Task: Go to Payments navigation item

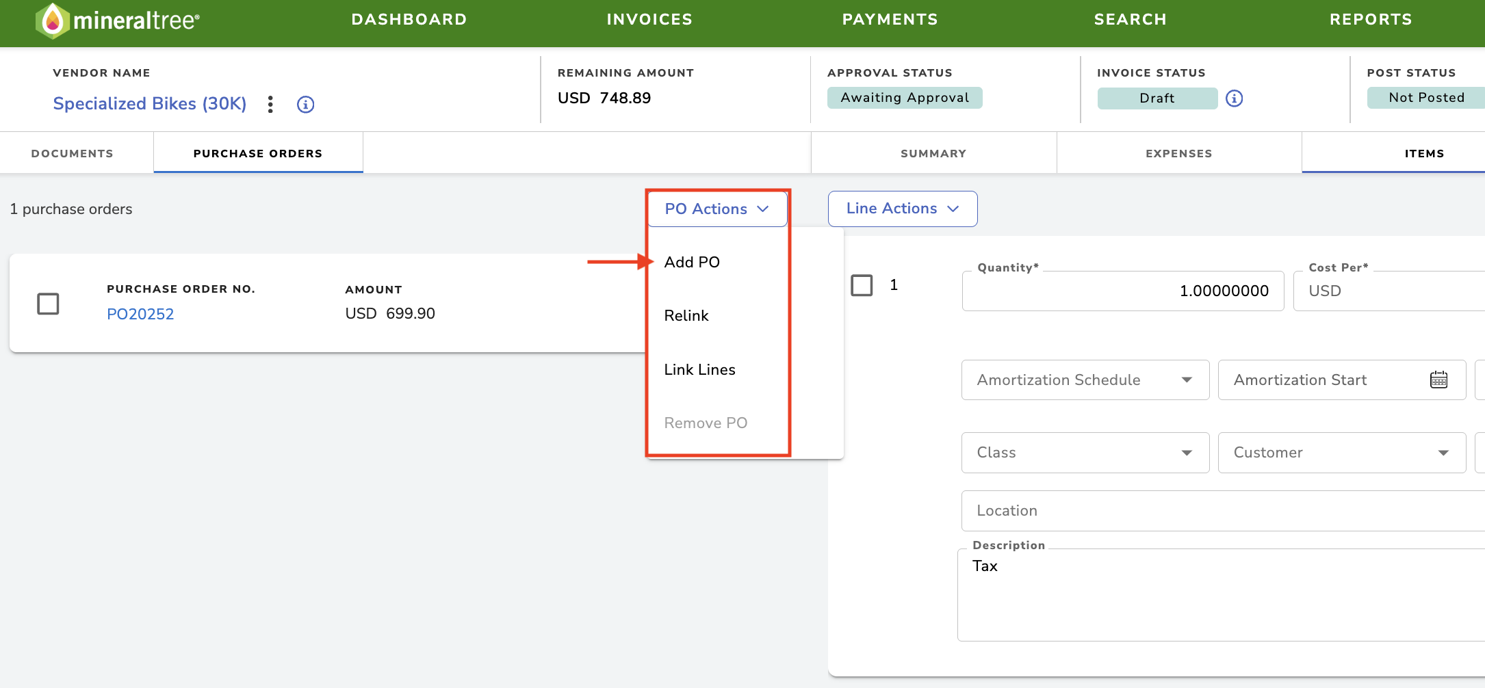Action: (890, 19)
